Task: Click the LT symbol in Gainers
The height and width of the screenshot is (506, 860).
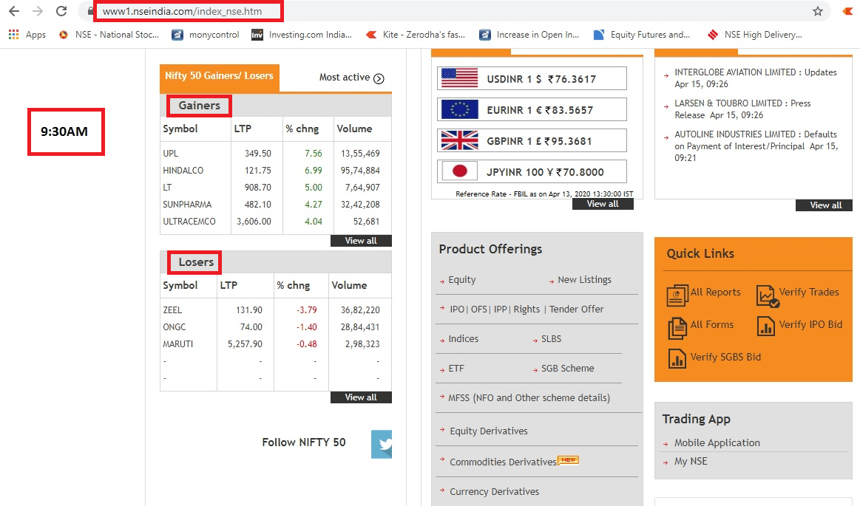Action: coord(167,188)
